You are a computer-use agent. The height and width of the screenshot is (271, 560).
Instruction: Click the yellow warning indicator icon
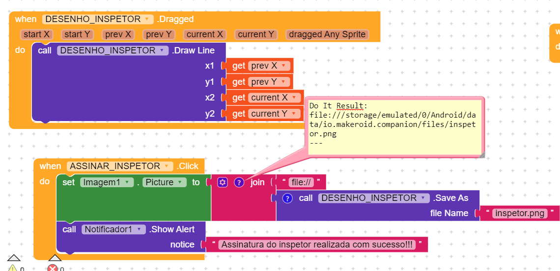13,269
